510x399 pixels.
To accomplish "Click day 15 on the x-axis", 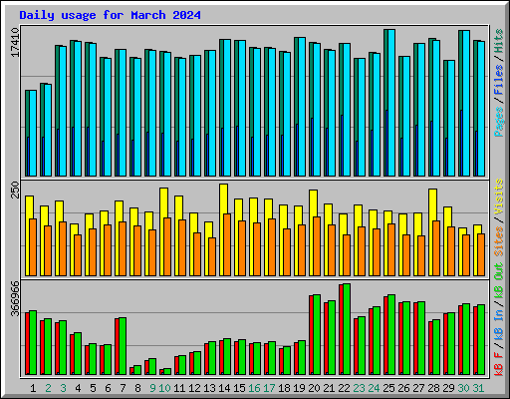I will pyautogui.click(x=239, y=388).
